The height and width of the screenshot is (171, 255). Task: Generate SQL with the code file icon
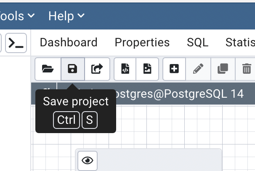click(x=125, y=69)
